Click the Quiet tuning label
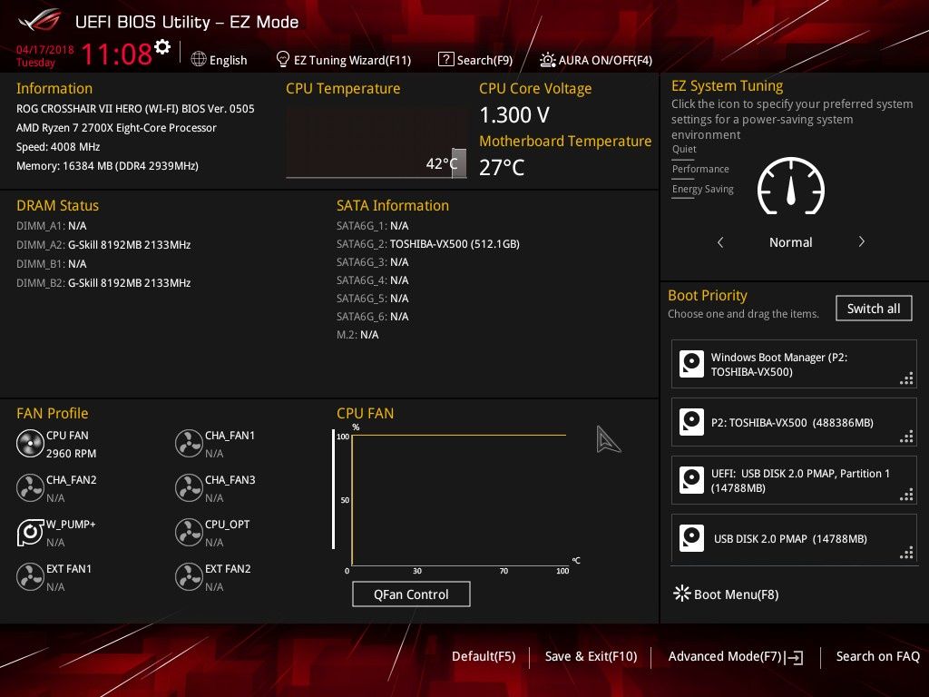Viewport: 929px width, 697px height. (684, 149)
